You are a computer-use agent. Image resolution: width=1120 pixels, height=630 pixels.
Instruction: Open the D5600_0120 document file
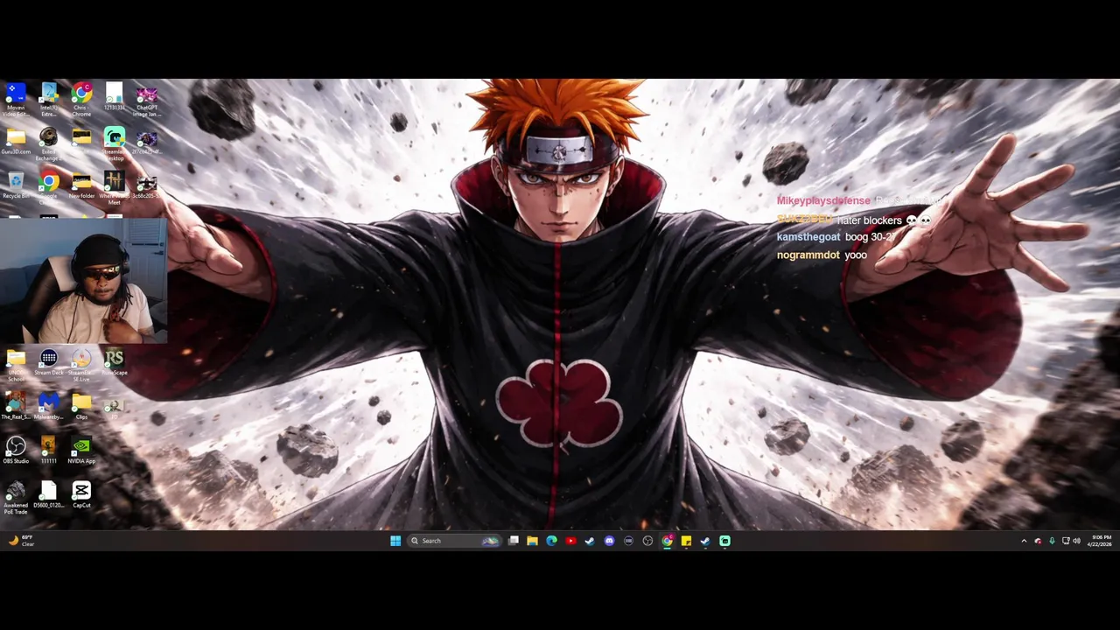point(48,494)
